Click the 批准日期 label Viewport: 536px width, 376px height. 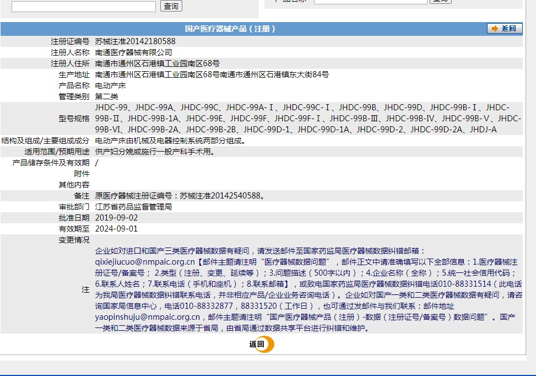click(x=74, y=218)
